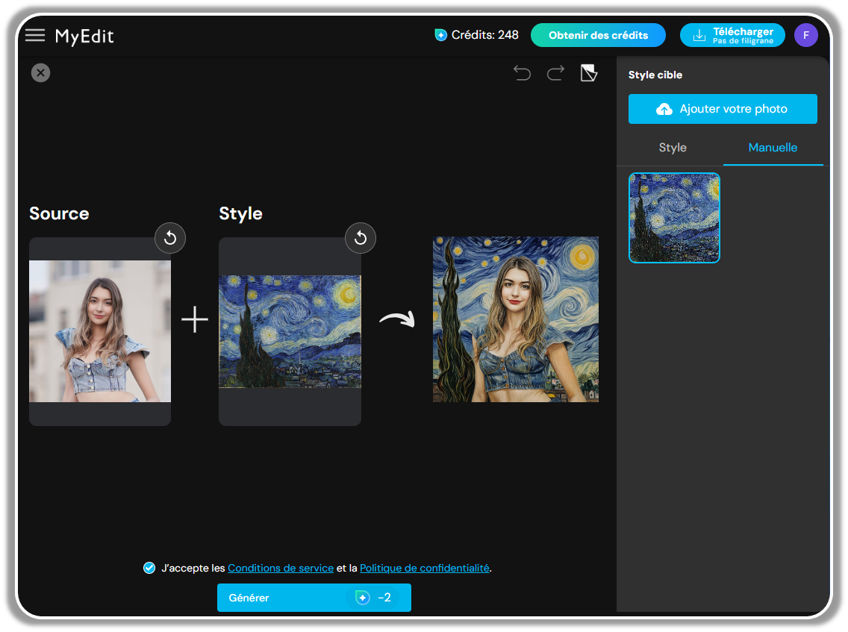The image size is (848, 632).
Task: Switch to the Style tab
Action: tap(673, 148)
